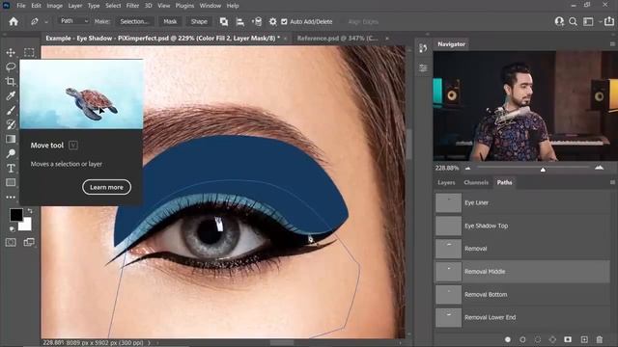This screenshot has width=618, height=347.
Task: Open path operations in options bar
Action: point(223,21)
